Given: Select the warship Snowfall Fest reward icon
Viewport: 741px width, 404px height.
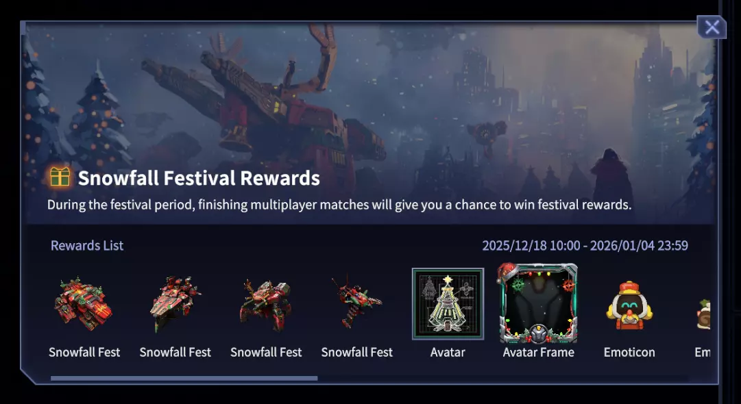Looking at the screenshot, I should point(175,303).
